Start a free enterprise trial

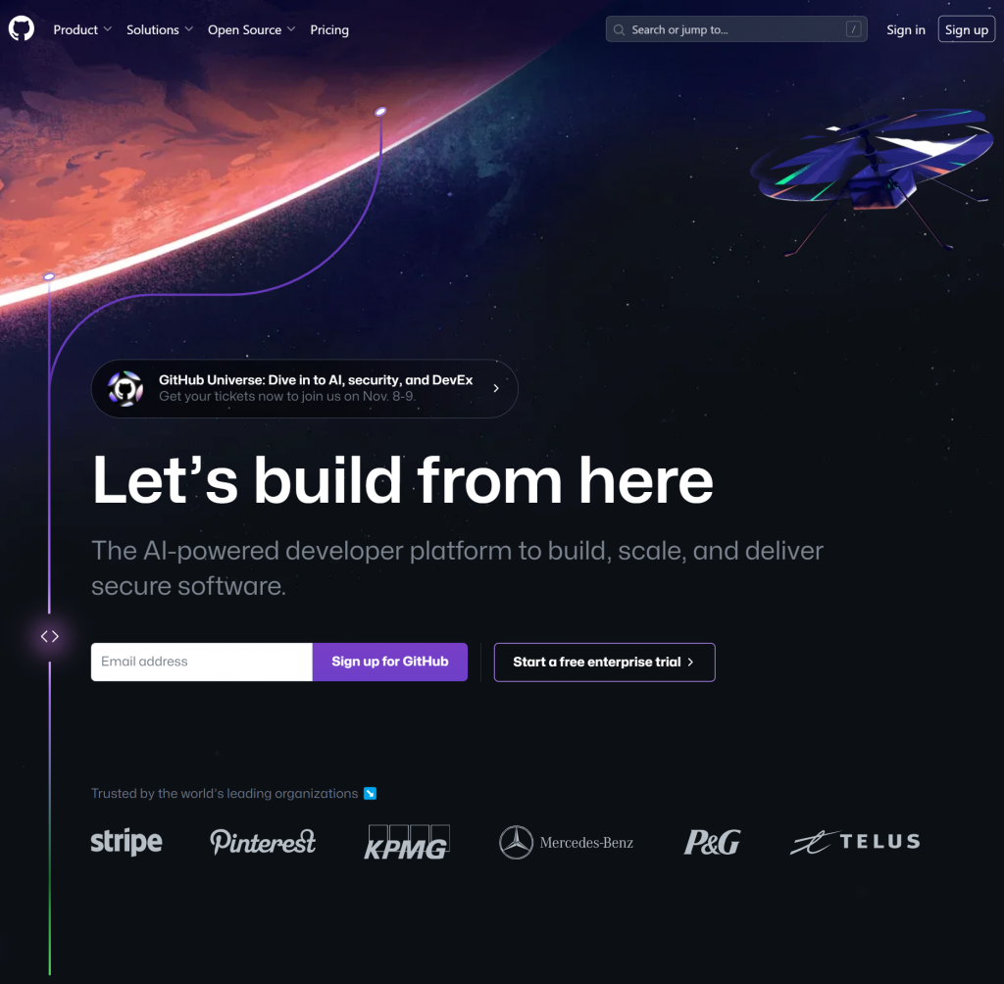pos(604,662)
